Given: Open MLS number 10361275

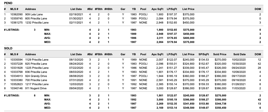Looking at the screenshot, I should click(x=16, y=23).
